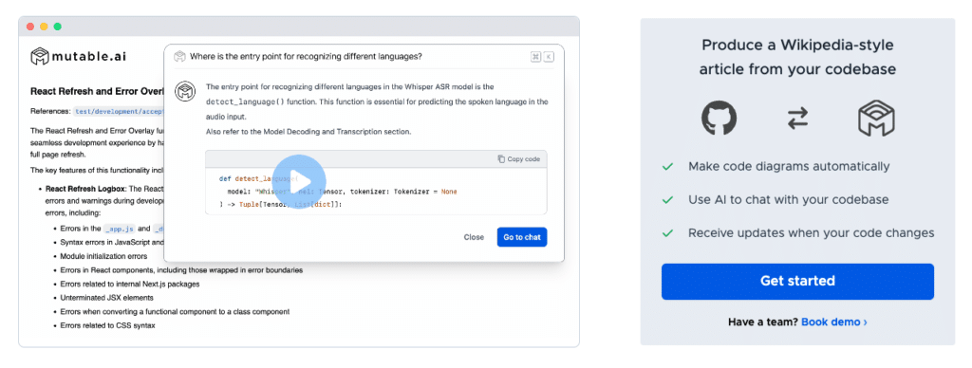972x368 pixels.
Task: Click Errors related to internal Next.js packages
Action: 129,284
